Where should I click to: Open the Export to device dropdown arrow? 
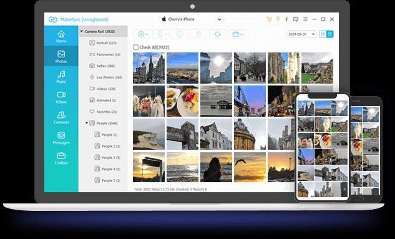pyautogui.click(x=166, y=34)
